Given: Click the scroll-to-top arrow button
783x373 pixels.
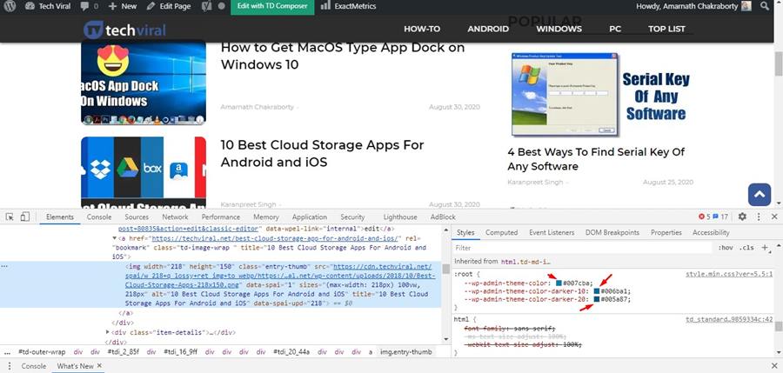Looking at the screenshot, I should tap(759, 195).
